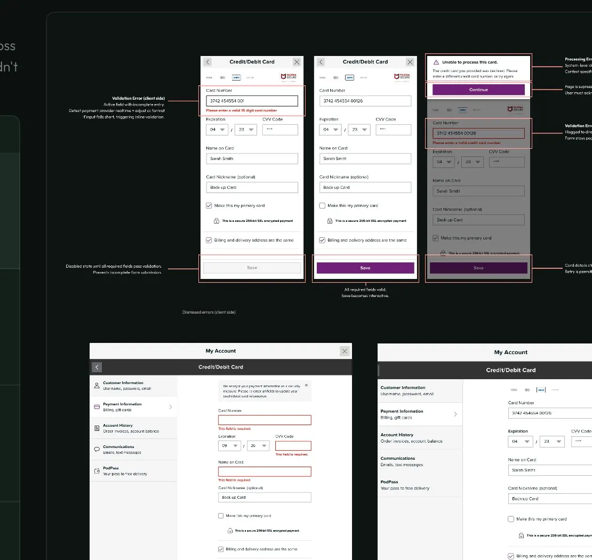Open year 23 dropdown in 15 digit error form
Image resolution: width=592 pixels, height=560 pixels.
[x=246, y=130]
